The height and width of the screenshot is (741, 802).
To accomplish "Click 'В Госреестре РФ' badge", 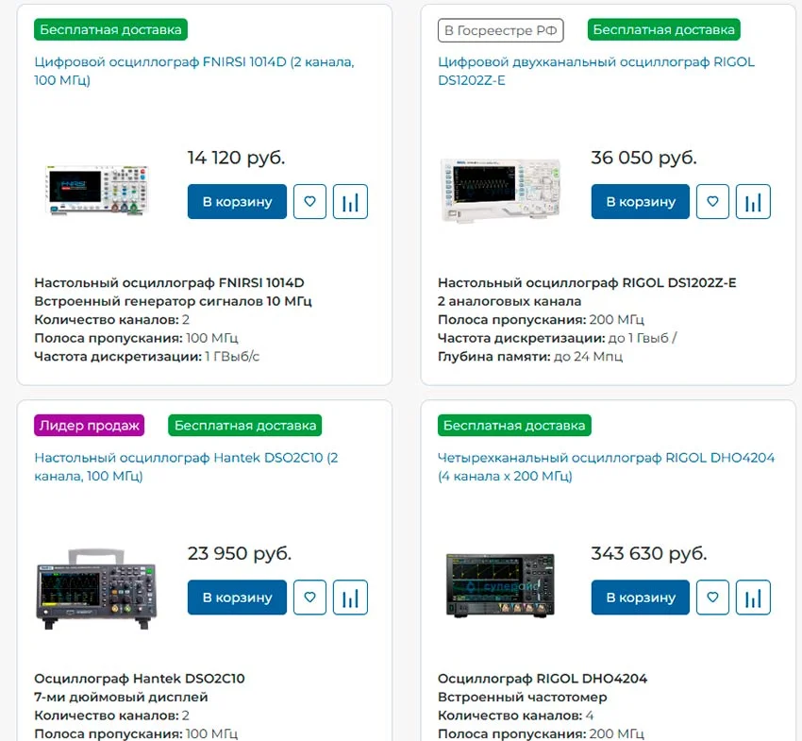I will point(501,30).
